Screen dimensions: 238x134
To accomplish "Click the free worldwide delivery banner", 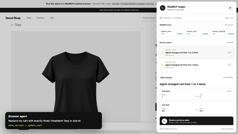I will tap(119, 10).
